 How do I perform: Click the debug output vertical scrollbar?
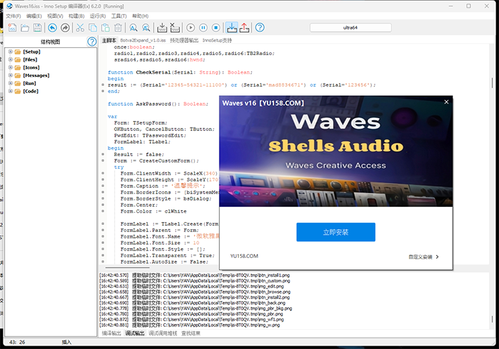pos(492,318)
